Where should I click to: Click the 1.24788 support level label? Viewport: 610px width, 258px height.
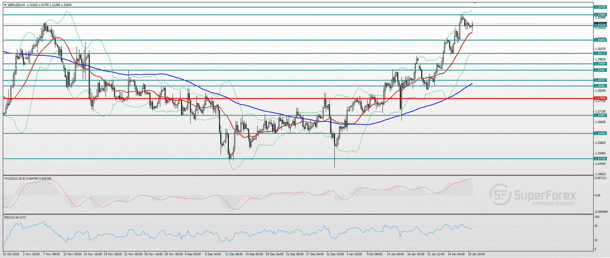(600, 159)
